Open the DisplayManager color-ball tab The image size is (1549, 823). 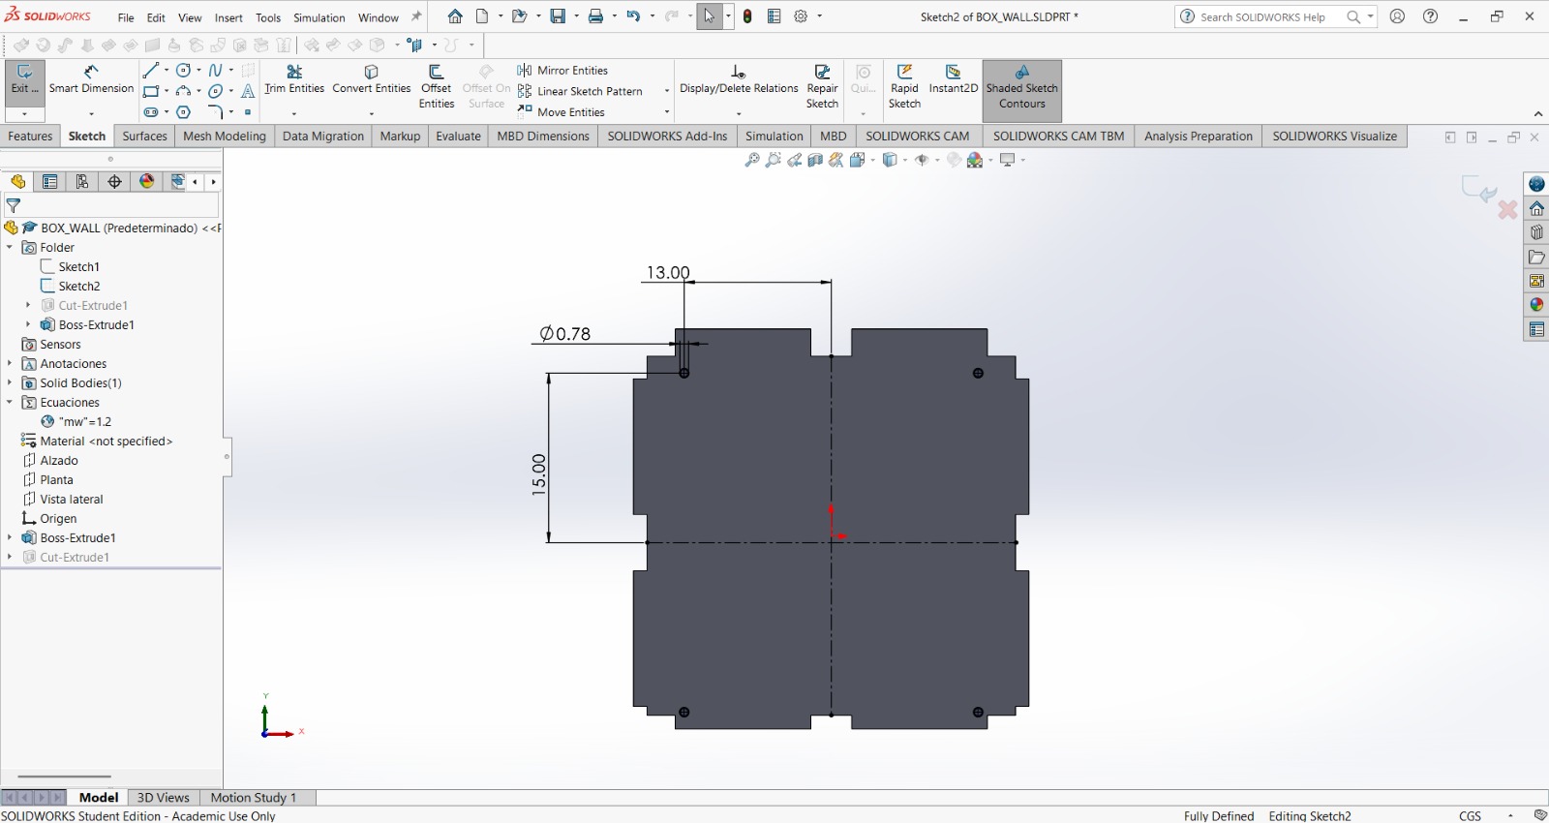[x=147, y=181]
